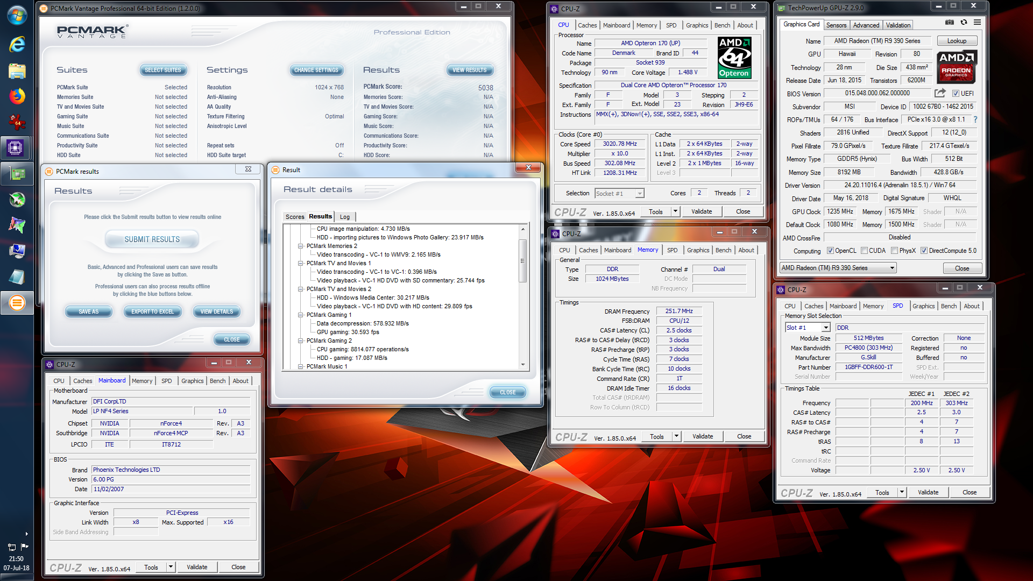This screenshot has width=1033, height=581.
Task: Click the results list scrollbar thumb
Action: pyautogui.click(x=522, y=260)
